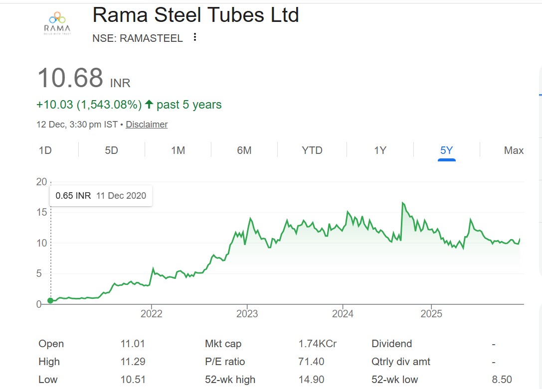Show the Max historical chart
542x389 pixels.
[514, 150]
